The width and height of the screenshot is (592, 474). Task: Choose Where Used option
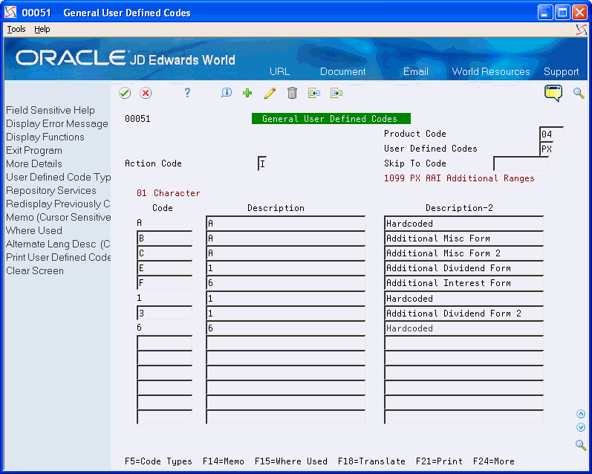(34, 230)
